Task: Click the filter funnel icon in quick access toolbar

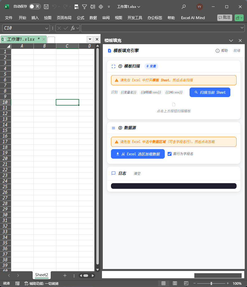Action: (84, 7)
